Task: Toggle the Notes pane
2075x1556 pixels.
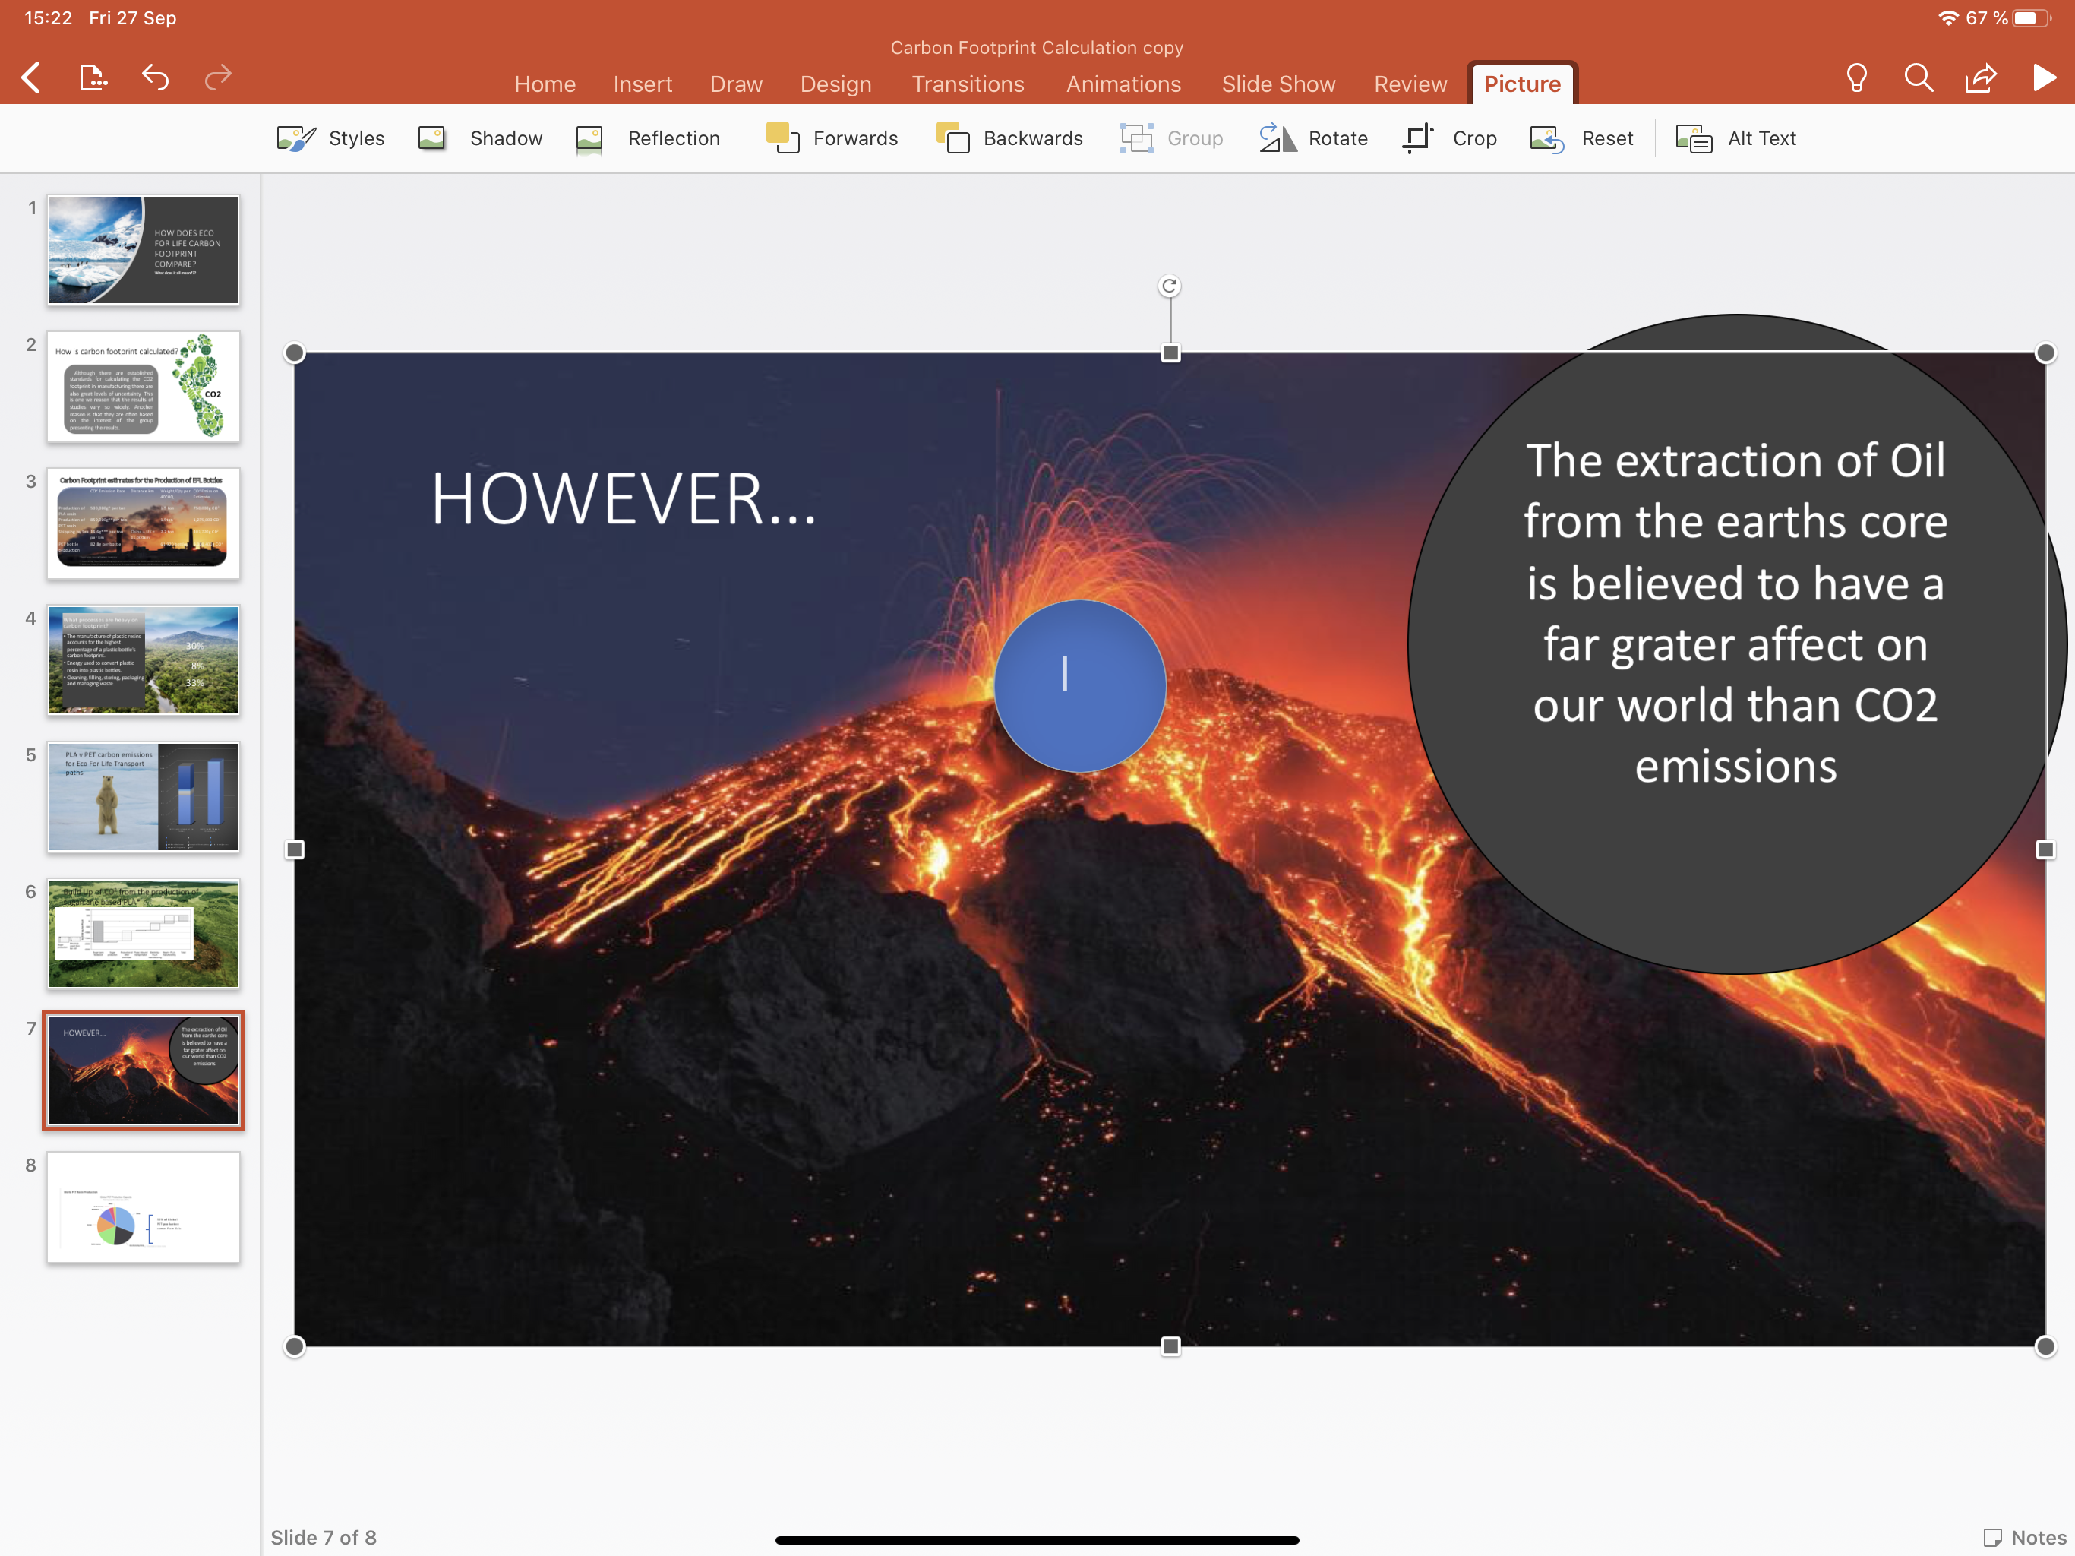Action: pyautogui.click(x=2026, y=1537)
